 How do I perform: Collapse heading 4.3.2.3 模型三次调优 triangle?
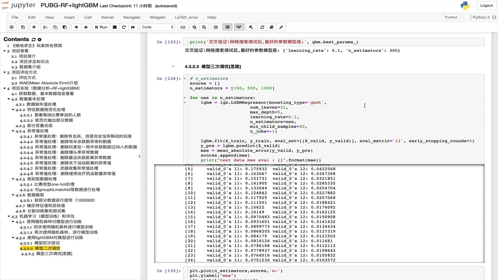[x=173, y=66]
